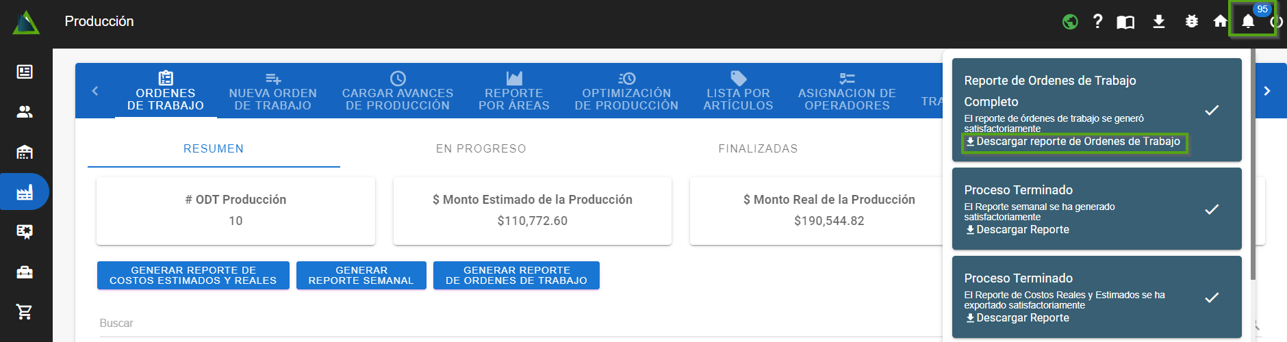Click Generar Reporte Semanal button
The image size is (1287, 342).
point(361,276)
